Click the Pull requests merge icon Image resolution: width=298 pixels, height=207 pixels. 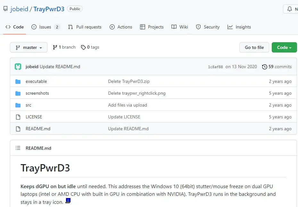(70, 27)
